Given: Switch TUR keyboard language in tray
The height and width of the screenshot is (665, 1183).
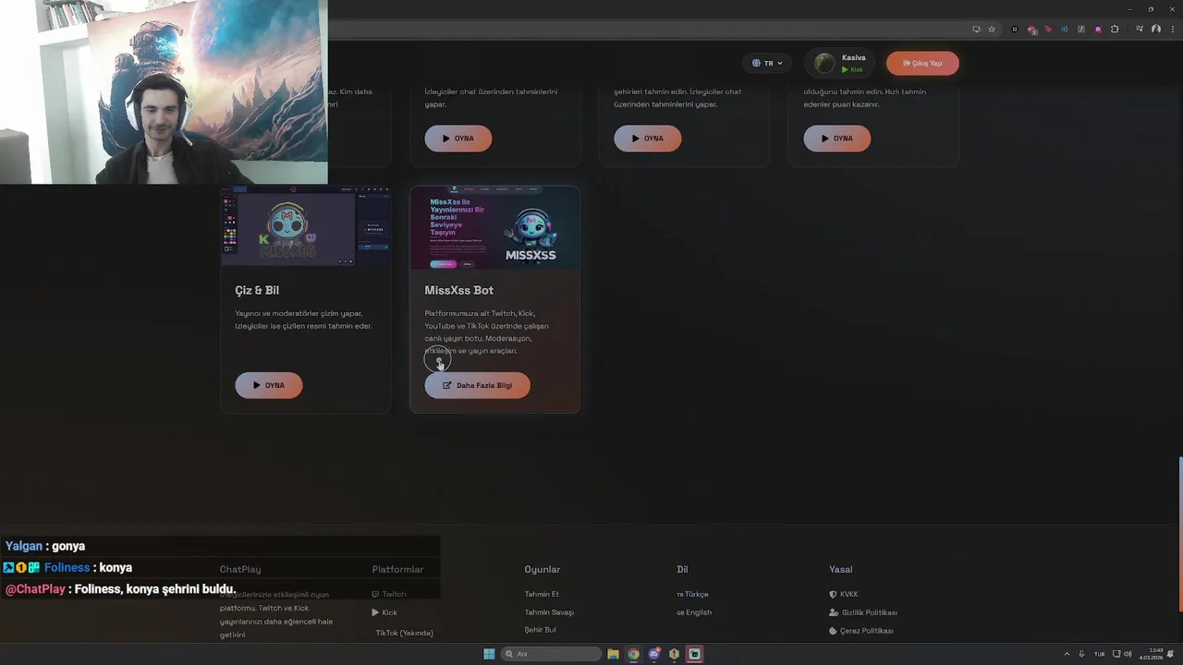Looking at the screenshot, I should [x=1100, y=654].
